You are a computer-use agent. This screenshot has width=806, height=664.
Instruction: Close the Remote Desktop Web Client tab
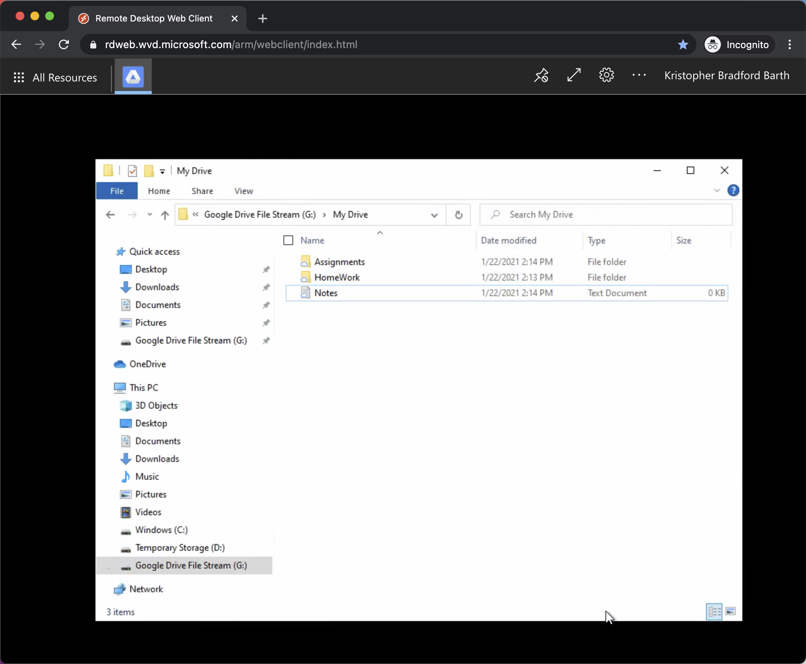click(235, 19)
